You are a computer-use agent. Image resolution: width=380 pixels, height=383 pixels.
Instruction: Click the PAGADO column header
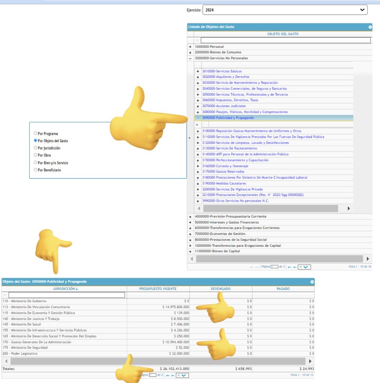[283, 289]
